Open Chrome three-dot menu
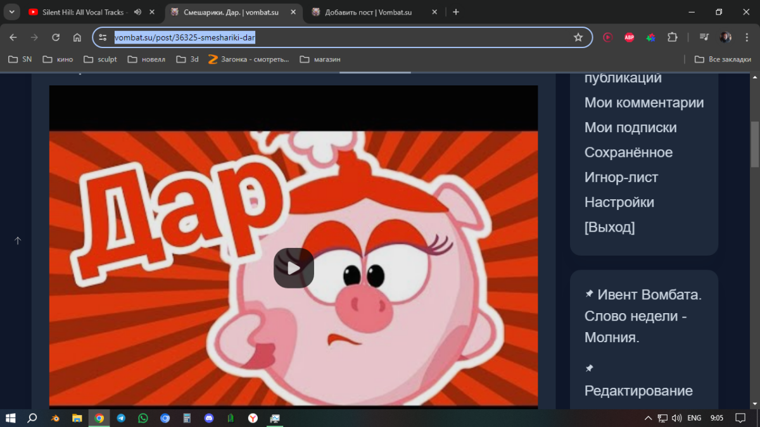The height and width of the screenshot is (427, 760). tap(747, 37)
